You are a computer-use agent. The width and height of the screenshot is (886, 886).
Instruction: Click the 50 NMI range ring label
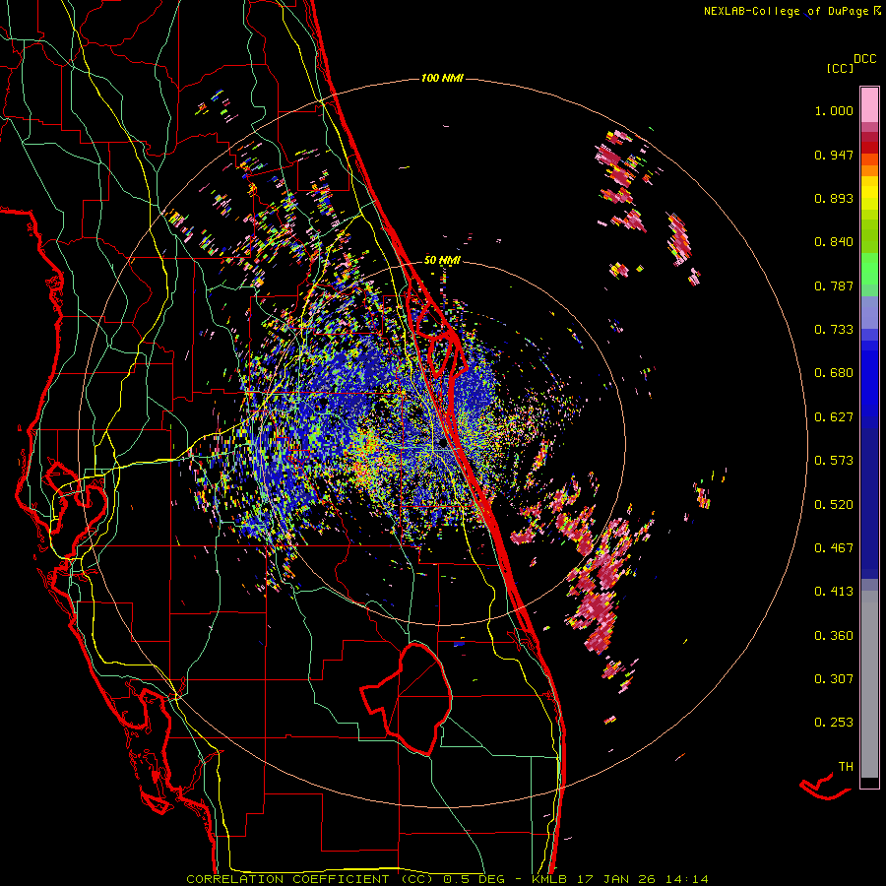pyautogui.click(x=442, y=261)
